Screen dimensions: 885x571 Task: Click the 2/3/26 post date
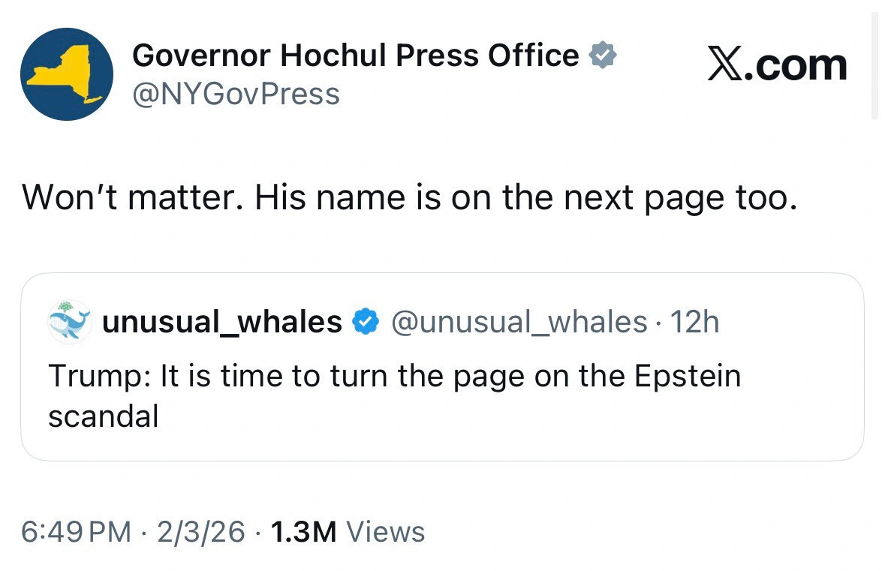point(201,532)
